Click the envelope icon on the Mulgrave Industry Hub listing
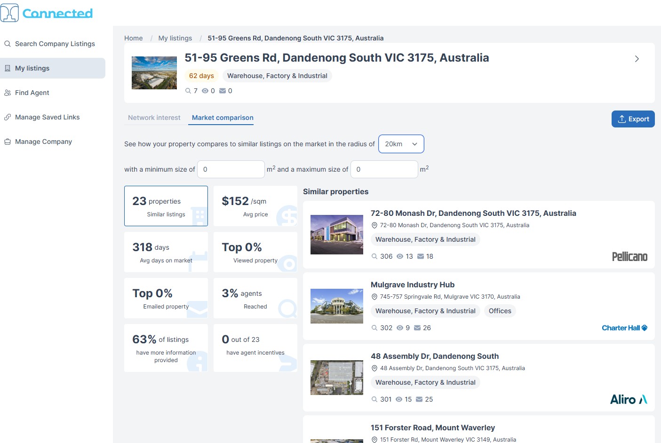Viewport: 661px width, 443px height. tap(418, 327)
